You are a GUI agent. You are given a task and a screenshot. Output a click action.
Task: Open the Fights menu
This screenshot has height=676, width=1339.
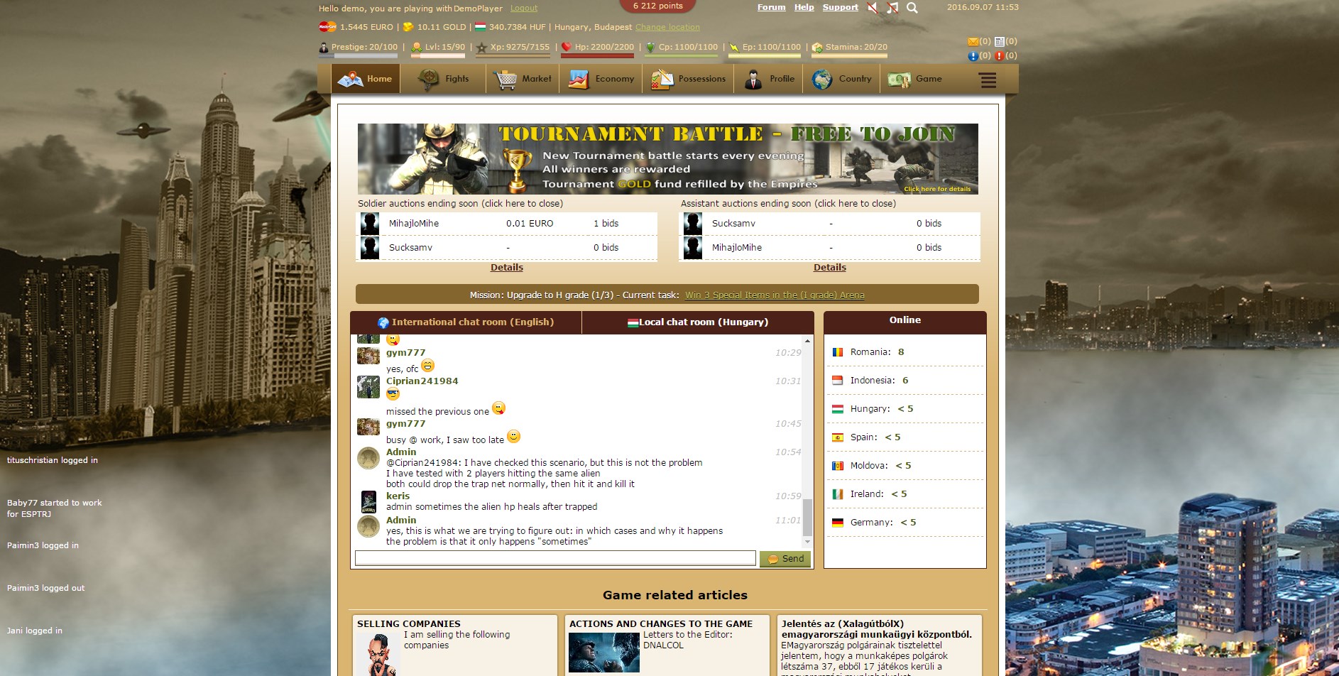444,79
